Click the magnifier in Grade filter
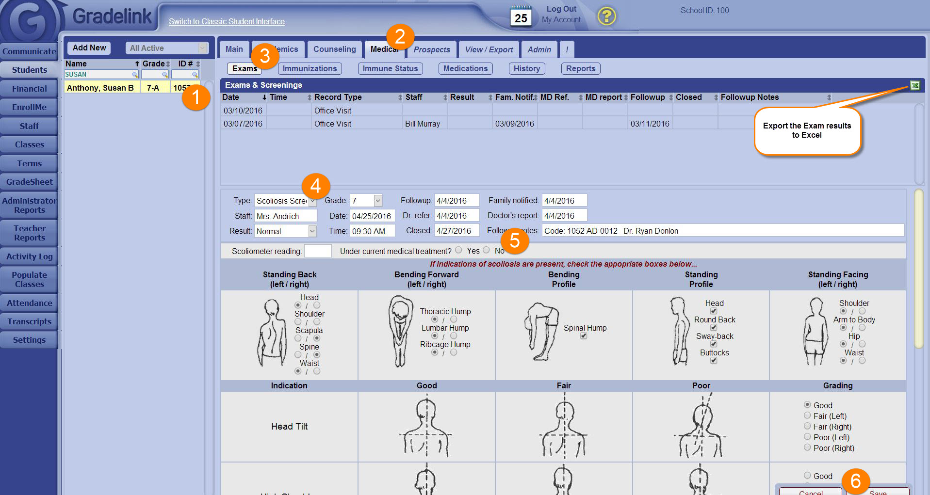The width and height of the screenshot is (930, 495). pyautogui.click(x=164, y=75)
